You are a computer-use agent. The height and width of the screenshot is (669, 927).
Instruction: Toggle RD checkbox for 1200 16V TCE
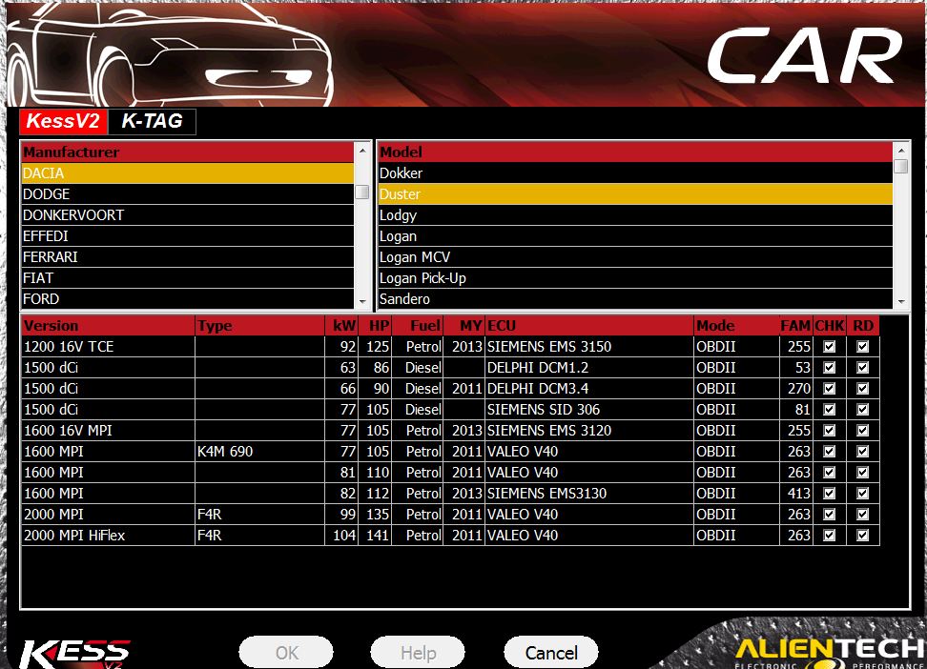tap(862, 347)
